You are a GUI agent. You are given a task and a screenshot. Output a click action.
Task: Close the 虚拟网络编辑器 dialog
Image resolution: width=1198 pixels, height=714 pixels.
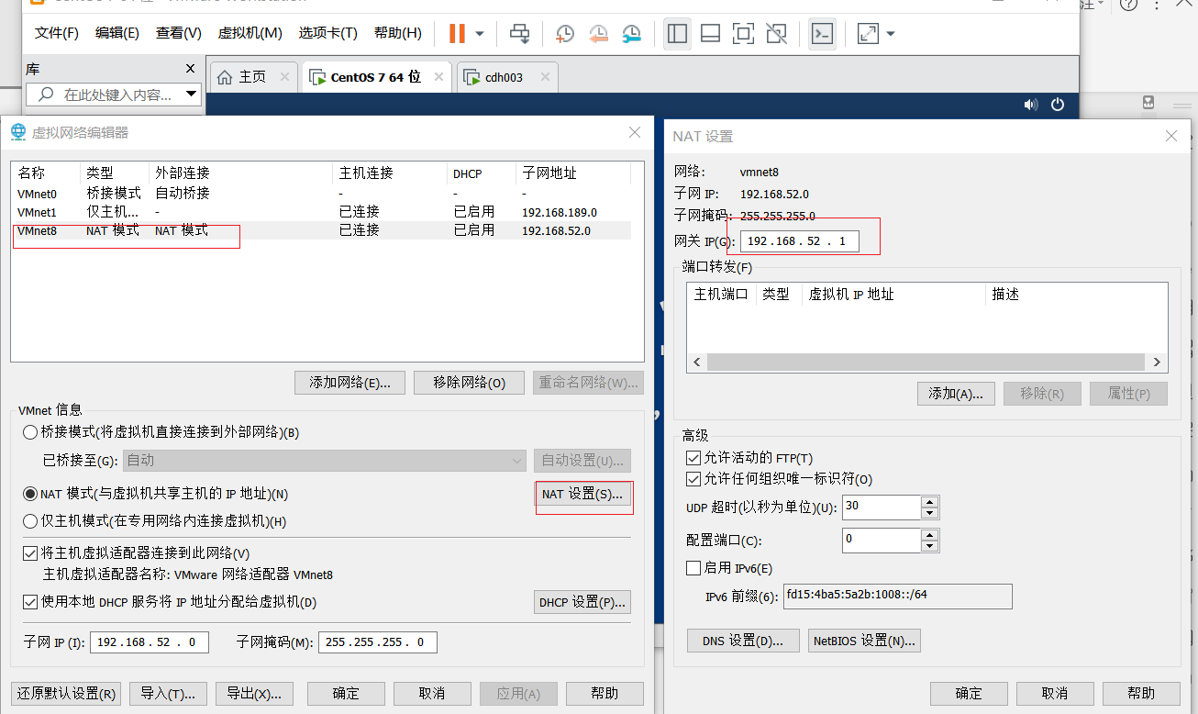tap(635, 133)
